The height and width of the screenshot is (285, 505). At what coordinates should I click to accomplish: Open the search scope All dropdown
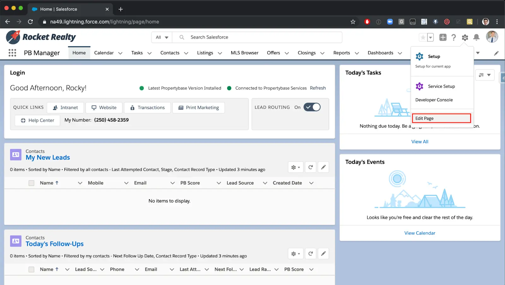[162, 37]
